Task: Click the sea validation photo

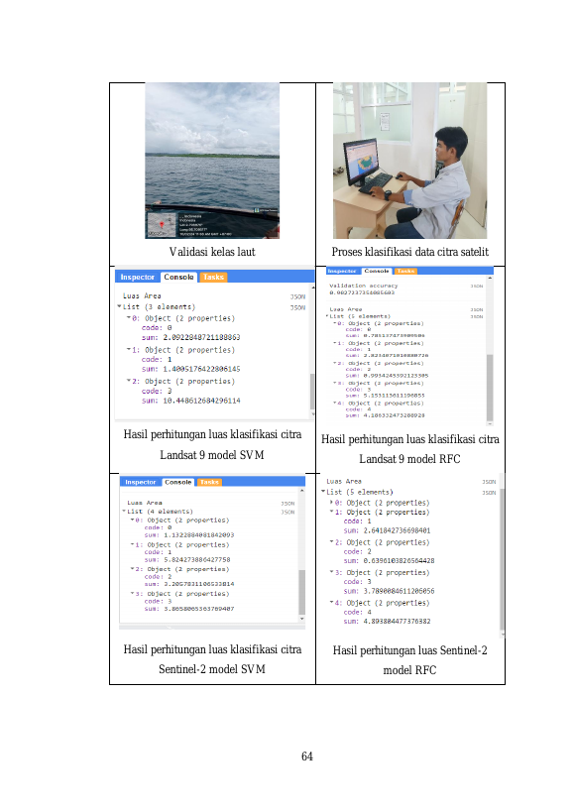Action: point(212,161)
